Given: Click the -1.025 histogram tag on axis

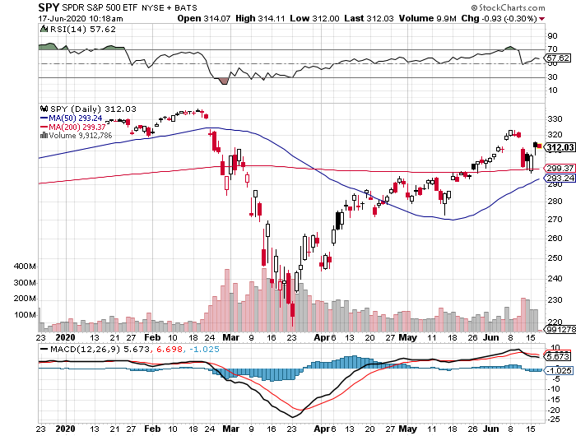Looking at the screenshot, I should click(x=559, y=371).
